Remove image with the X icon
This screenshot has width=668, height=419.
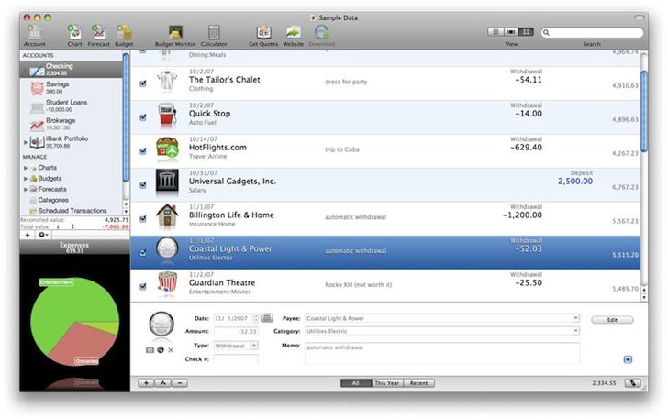point(171,350)
